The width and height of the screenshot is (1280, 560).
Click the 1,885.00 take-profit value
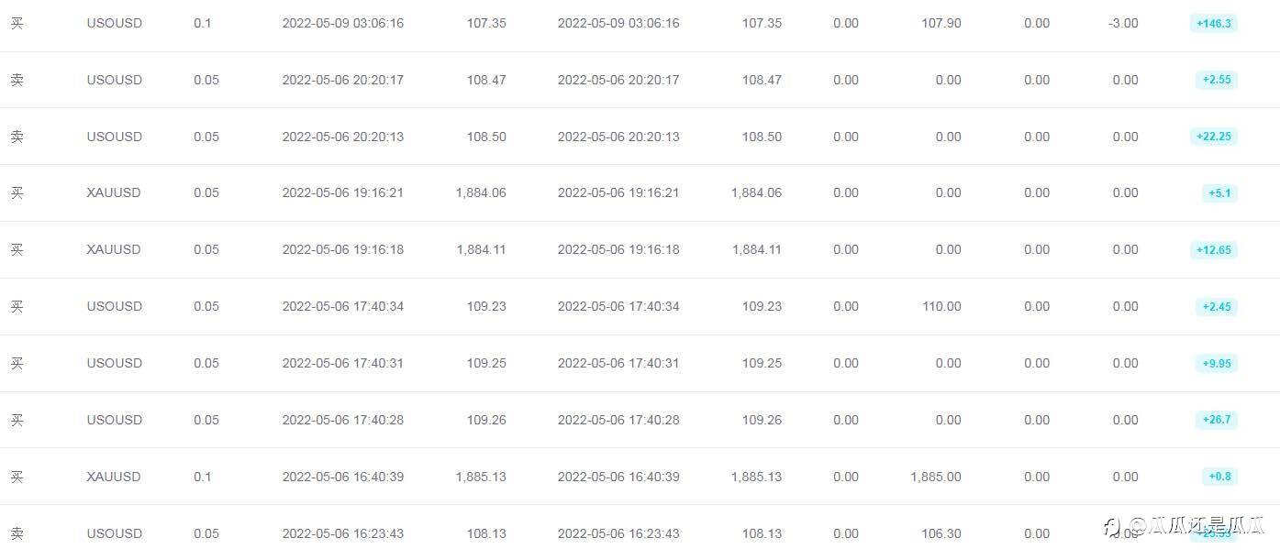pyautogui.click(x=936, y=477)
